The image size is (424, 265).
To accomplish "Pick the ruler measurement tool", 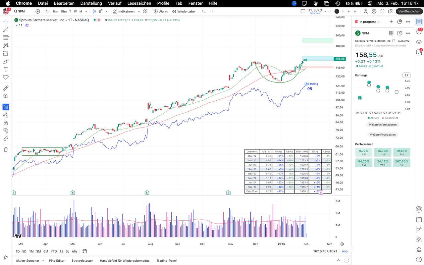I will 6,88.
